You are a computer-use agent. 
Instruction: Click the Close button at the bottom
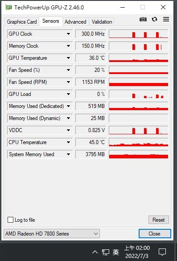155,233
